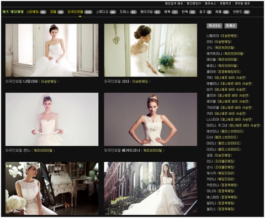Image resolution: width=265 pixels, height=218 pixels.
Task: Select 클라라 in the model list
Action: tap(224, 72)
